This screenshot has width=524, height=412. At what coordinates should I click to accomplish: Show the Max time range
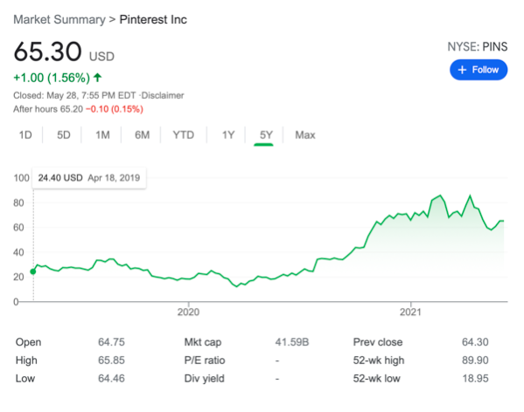[305, 135]
